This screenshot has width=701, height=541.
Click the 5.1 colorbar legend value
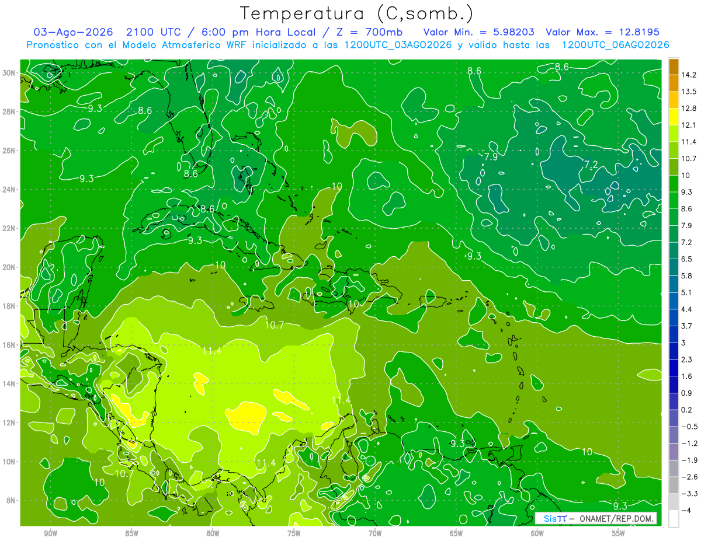tap(688, 292)
